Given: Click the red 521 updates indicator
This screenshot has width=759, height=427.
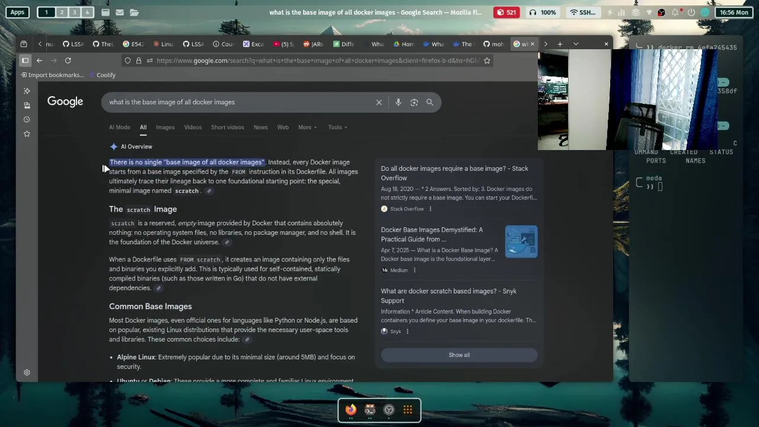Looking at the screenshot, I should pos(506,12).
